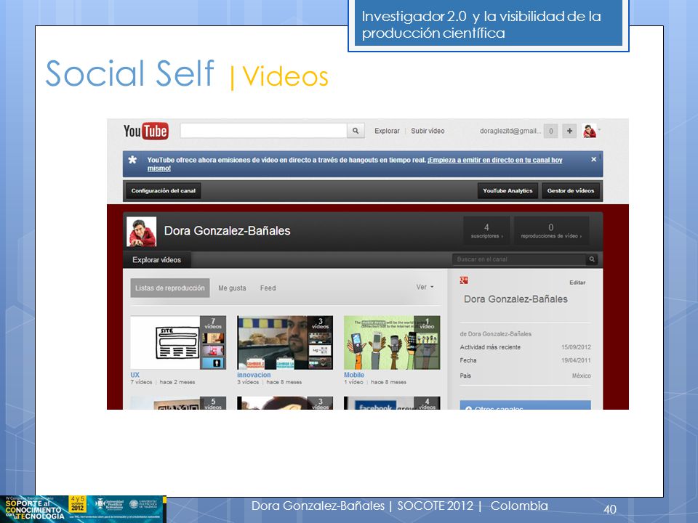This screenshot has width=698, height=523.
Task: Click the Buscar en el canal field
Action: coord(519,259)
